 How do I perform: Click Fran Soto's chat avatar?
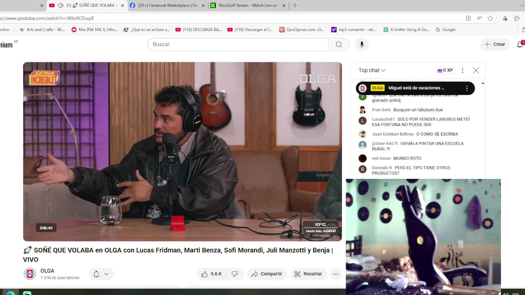pos(363,110)
